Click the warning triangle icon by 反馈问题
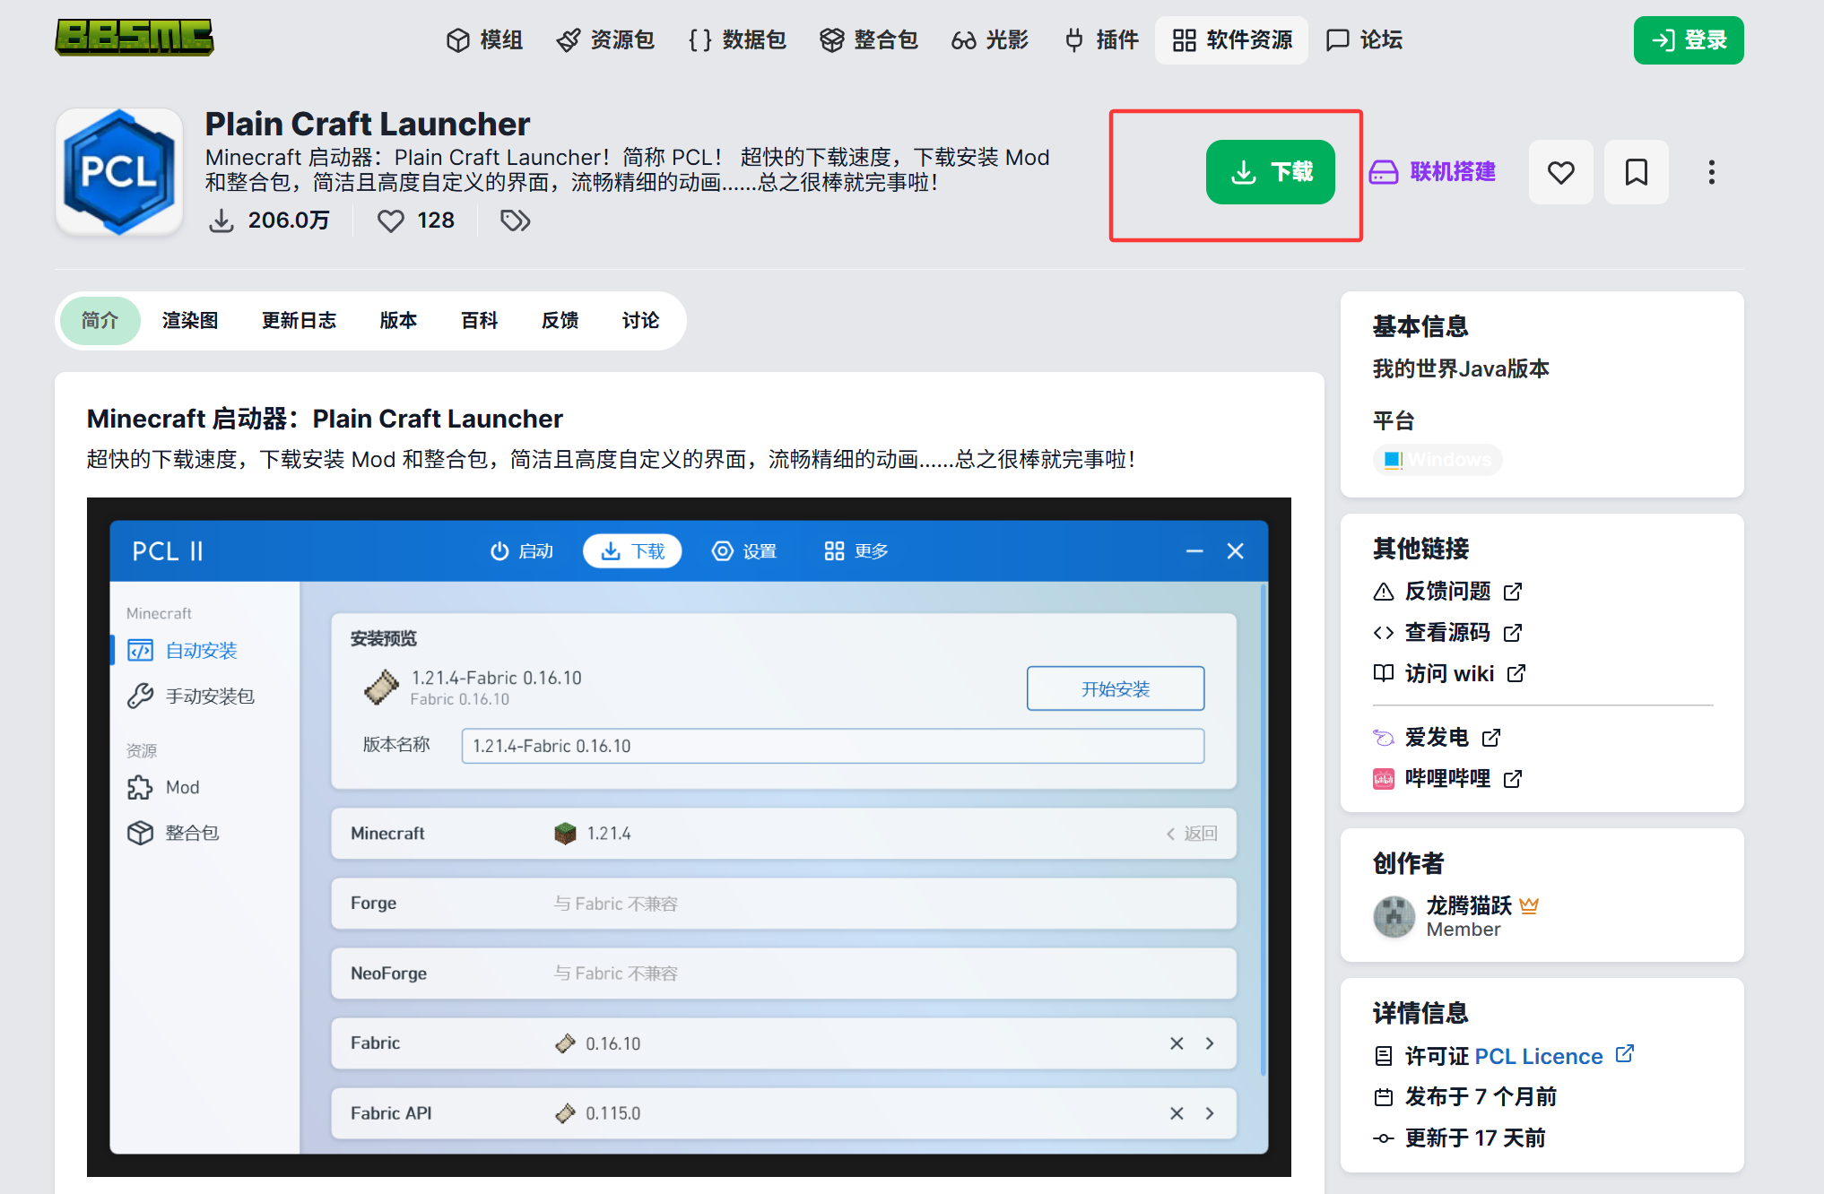 pyautogui.click(x=1384, y=592)
